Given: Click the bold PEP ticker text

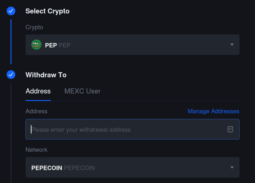Looking at the screenshot, I should click(x=51, y=45).
